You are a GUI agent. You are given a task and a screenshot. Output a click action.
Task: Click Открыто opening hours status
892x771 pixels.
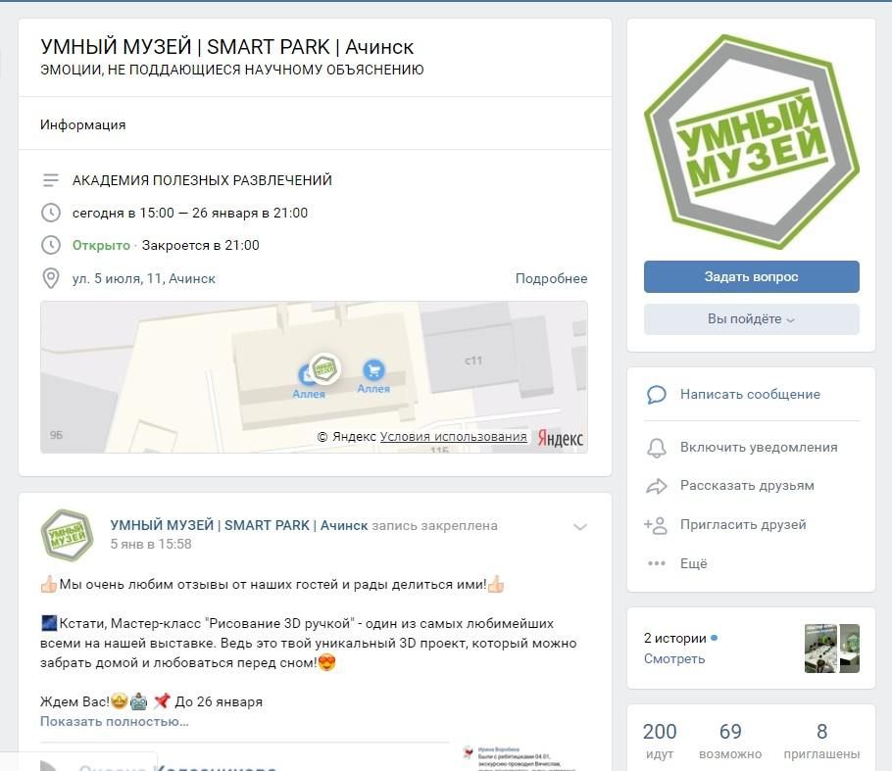coord(101,246)
